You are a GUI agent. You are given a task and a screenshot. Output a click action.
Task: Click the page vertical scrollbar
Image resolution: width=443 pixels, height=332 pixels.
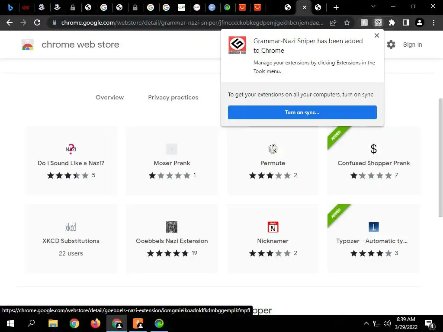coord(440,157)
